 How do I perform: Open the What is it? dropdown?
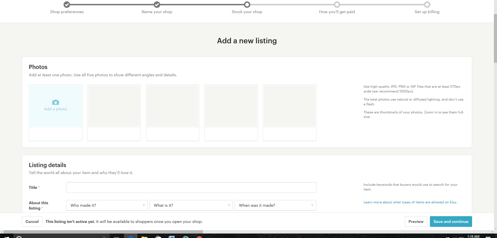click(x=191, y=205)
